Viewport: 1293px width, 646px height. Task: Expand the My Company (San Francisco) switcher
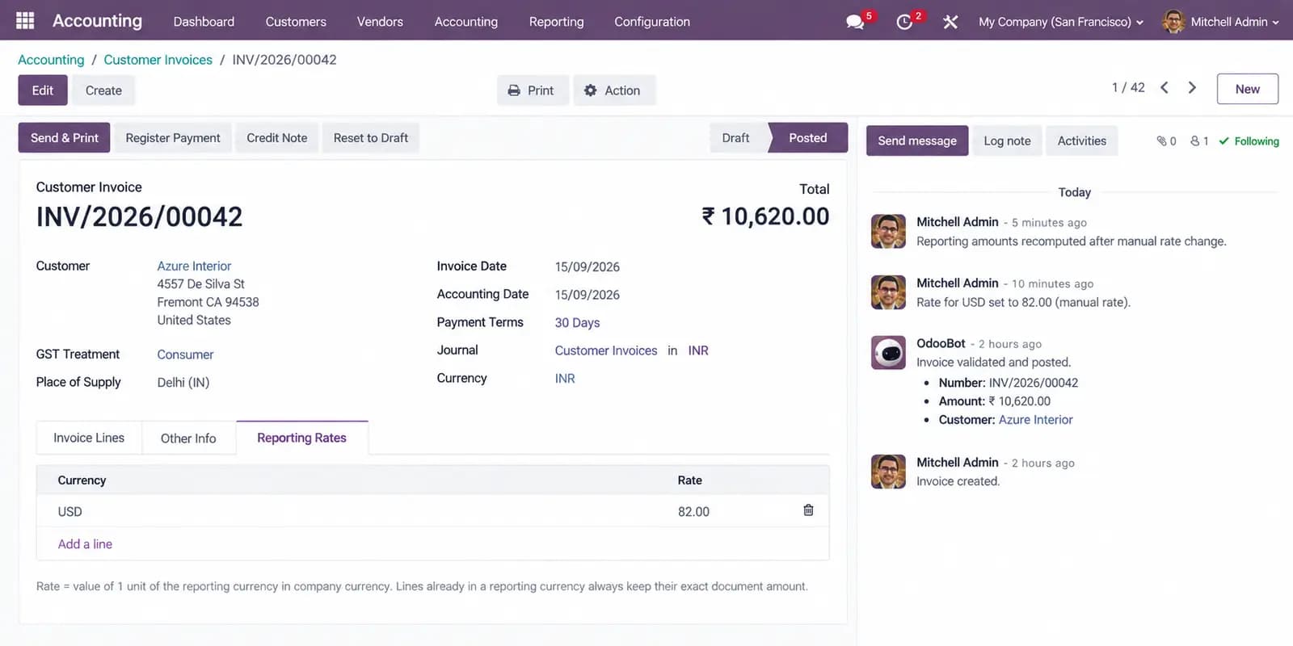point(1061,22)
